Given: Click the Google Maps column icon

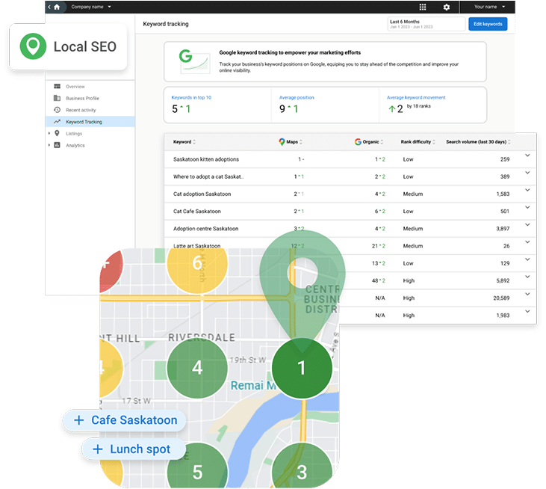Looking at the screenshot, I should pos(282,141).
